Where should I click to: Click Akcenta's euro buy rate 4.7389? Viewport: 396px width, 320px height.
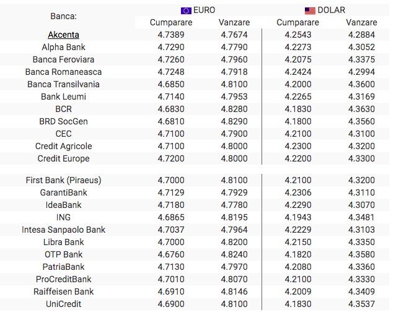point(171,35)
